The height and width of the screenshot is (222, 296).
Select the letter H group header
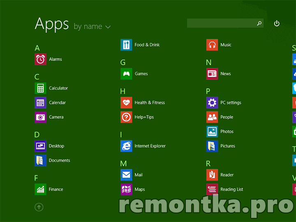coord(123,91)
